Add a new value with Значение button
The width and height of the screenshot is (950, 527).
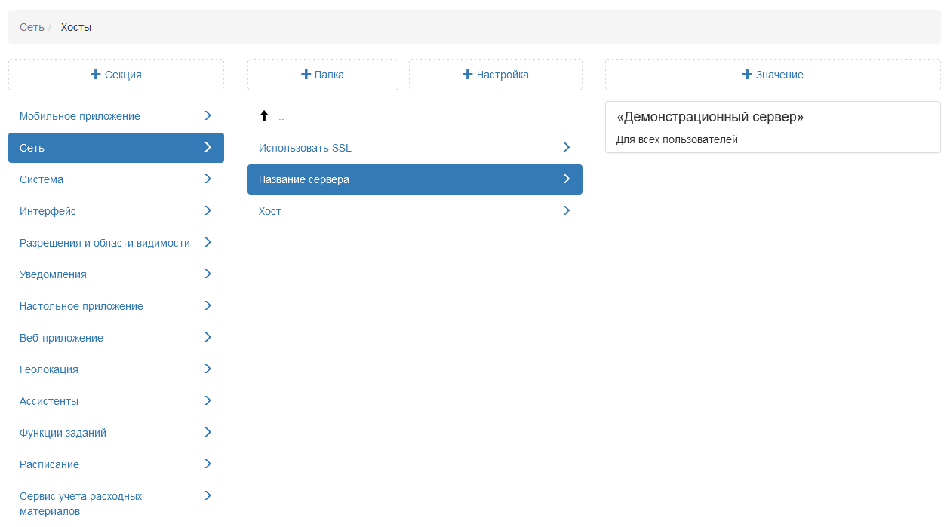point(773,75)
